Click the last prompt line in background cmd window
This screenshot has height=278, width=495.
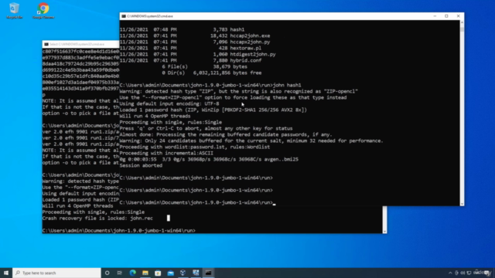pos(118,230)
